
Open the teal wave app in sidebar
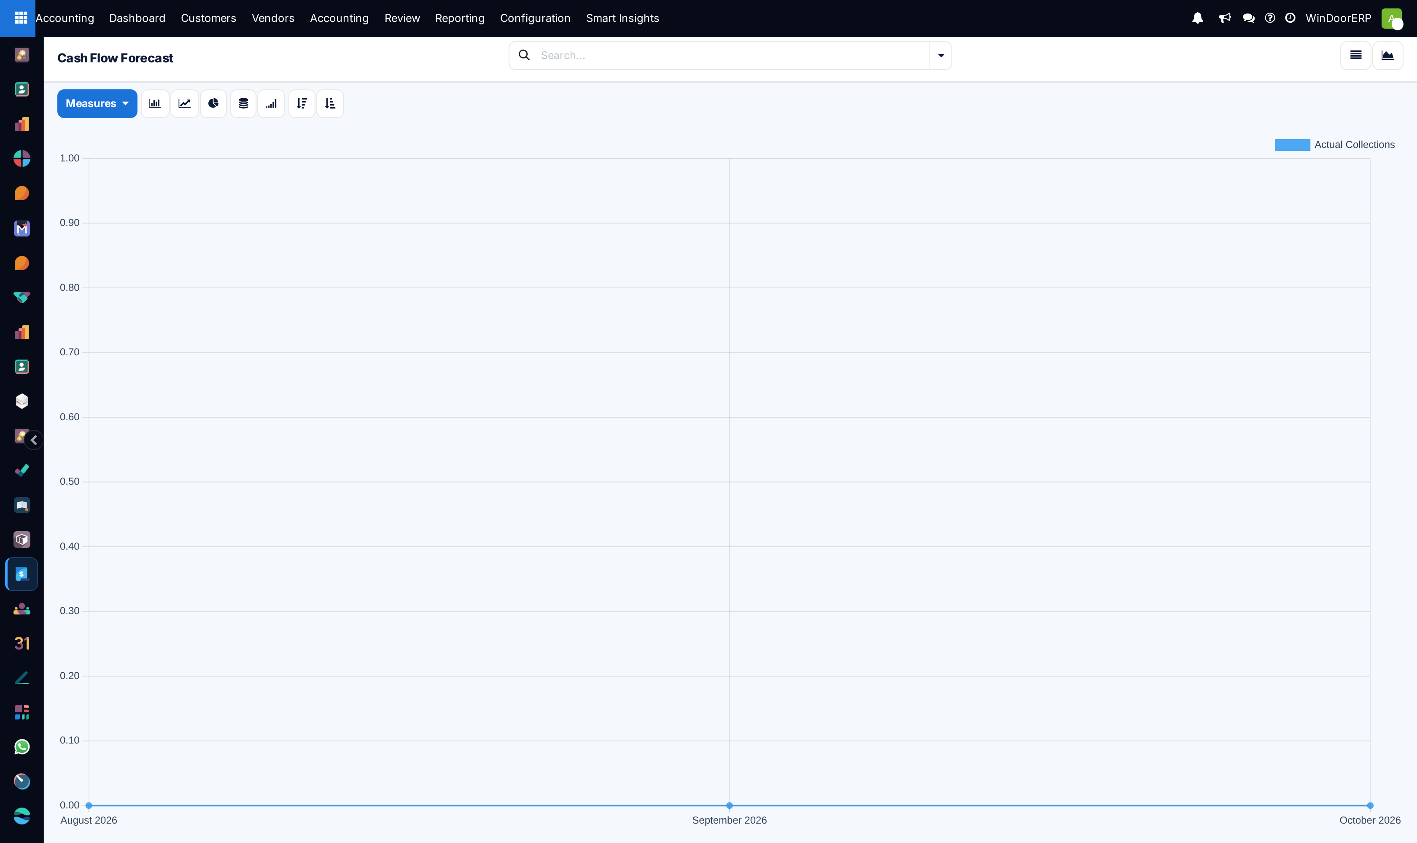pos(22,816)
